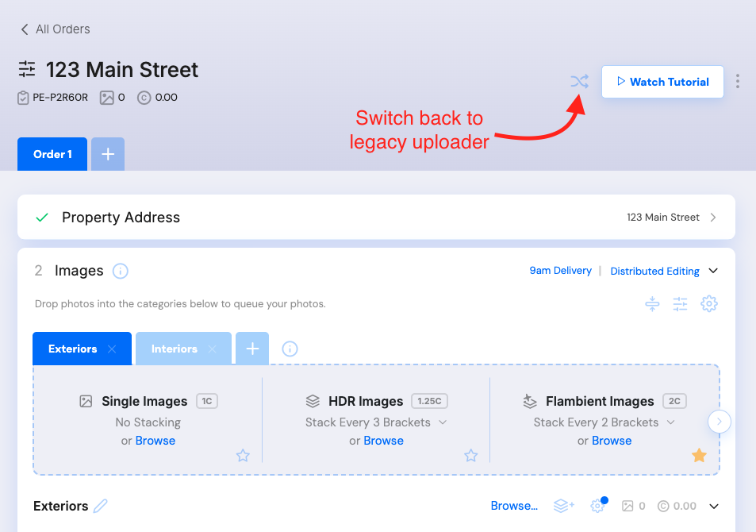Open the shuffle/legacy uploader switch icon
756x532 pixels.
coord(580,81)
